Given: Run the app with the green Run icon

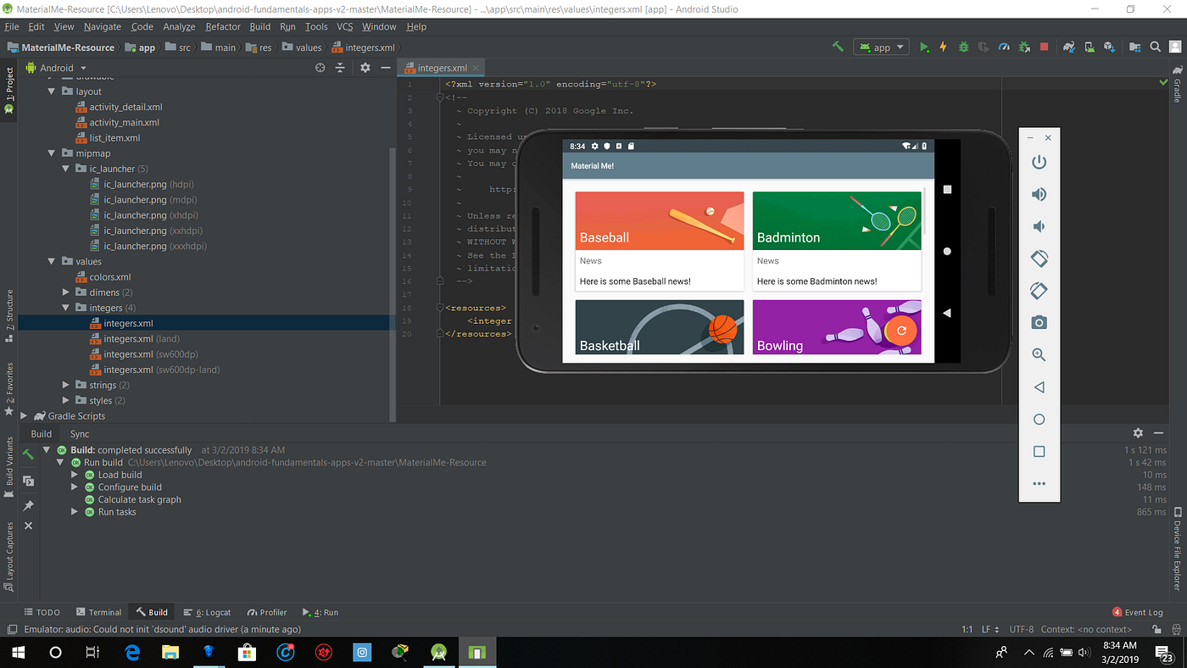Looking at the screenshot, I should tap(925, 47).
